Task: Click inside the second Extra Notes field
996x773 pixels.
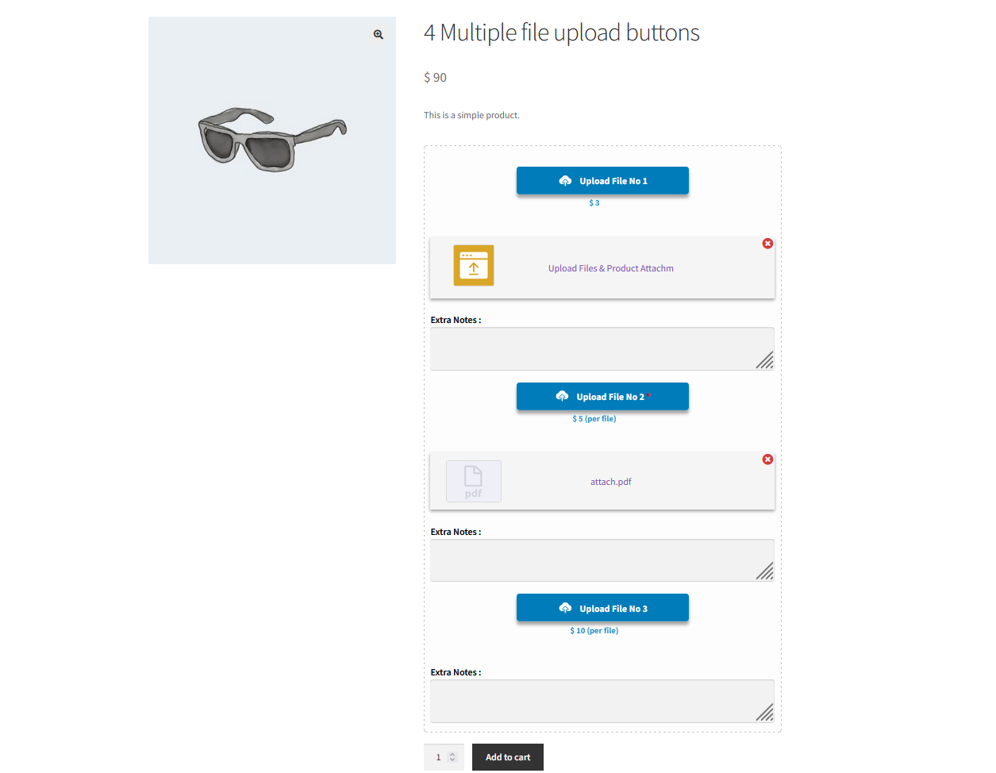Action: 602,560
